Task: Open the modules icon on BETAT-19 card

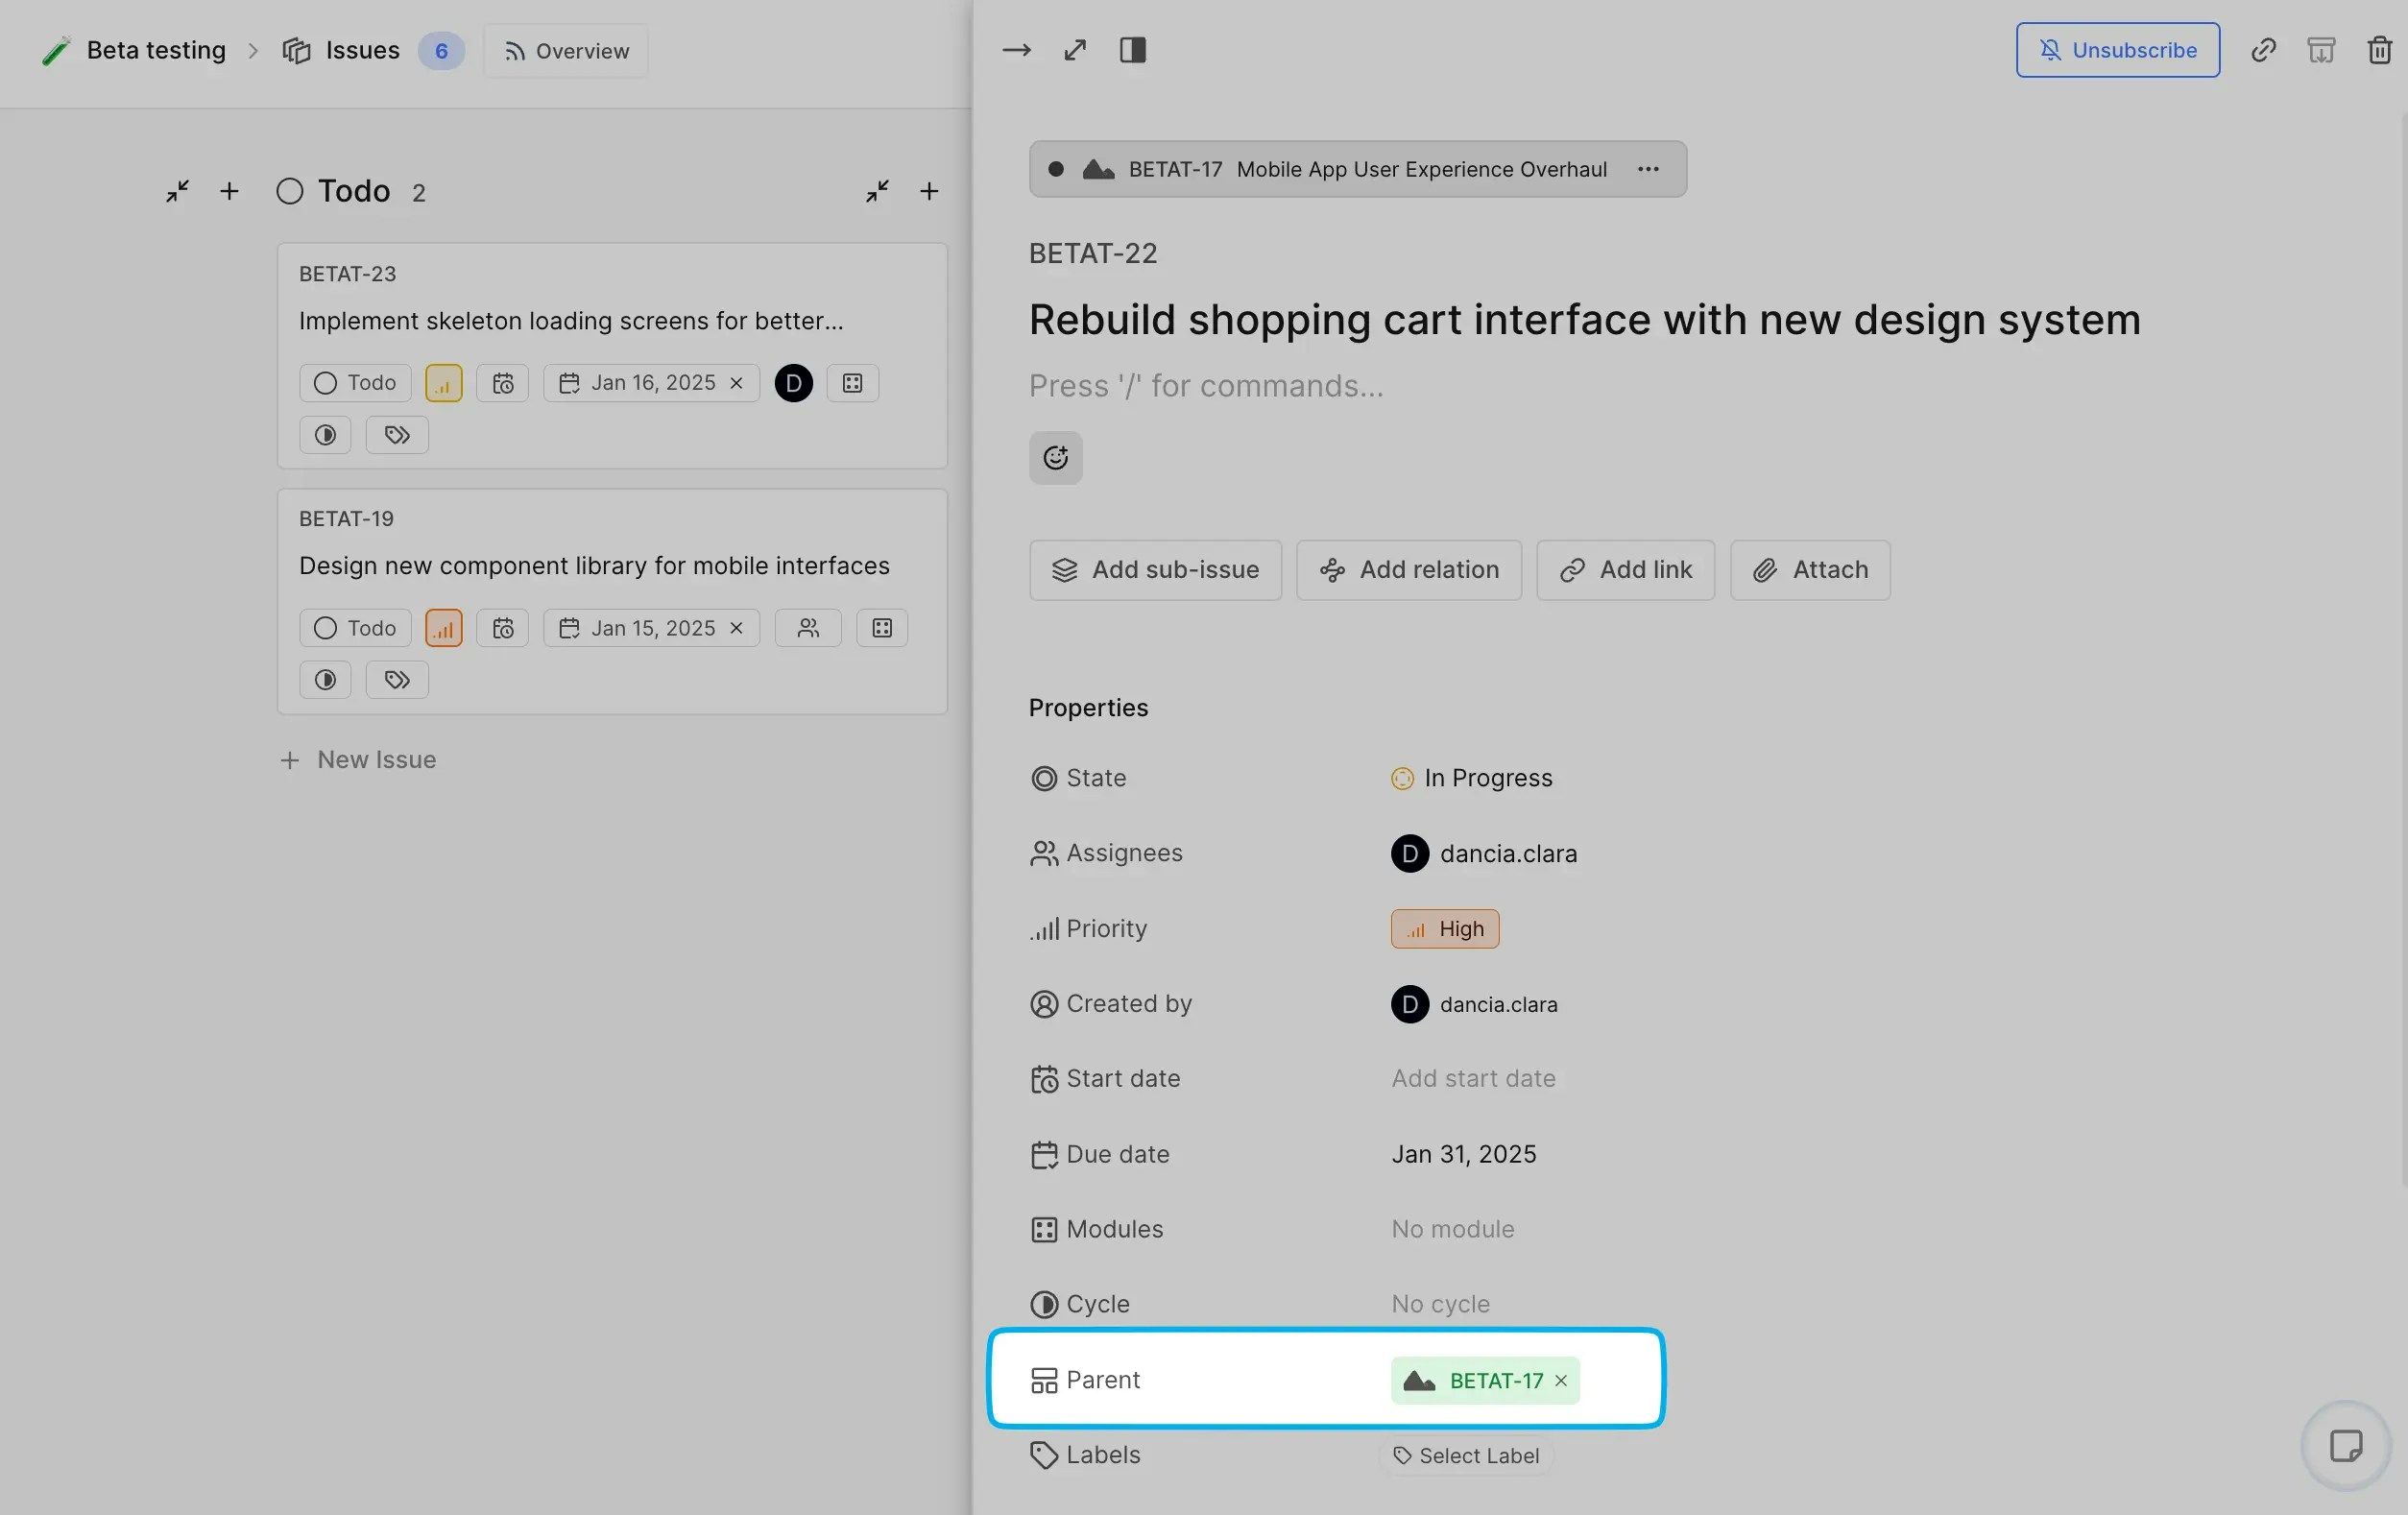Action: pos(881,628)
